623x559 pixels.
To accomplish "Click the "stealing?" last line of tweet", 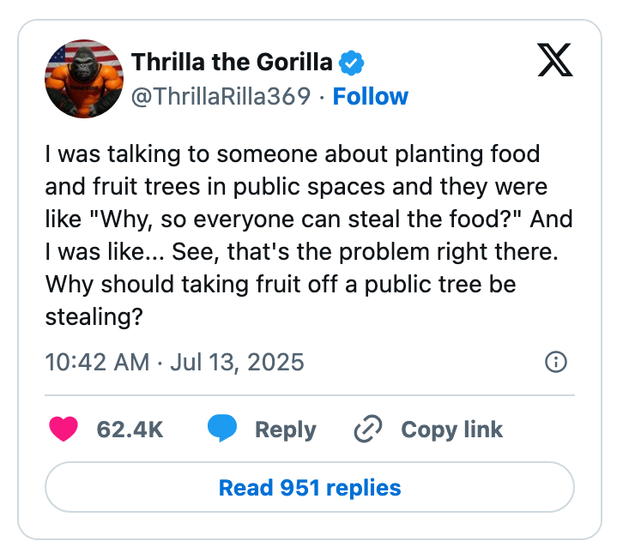I will coord(94,316).
